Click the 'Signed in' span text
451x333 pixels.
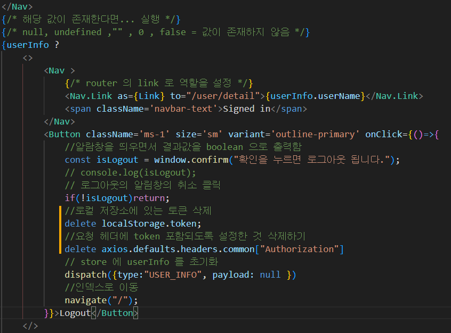(x=247, y=109)
